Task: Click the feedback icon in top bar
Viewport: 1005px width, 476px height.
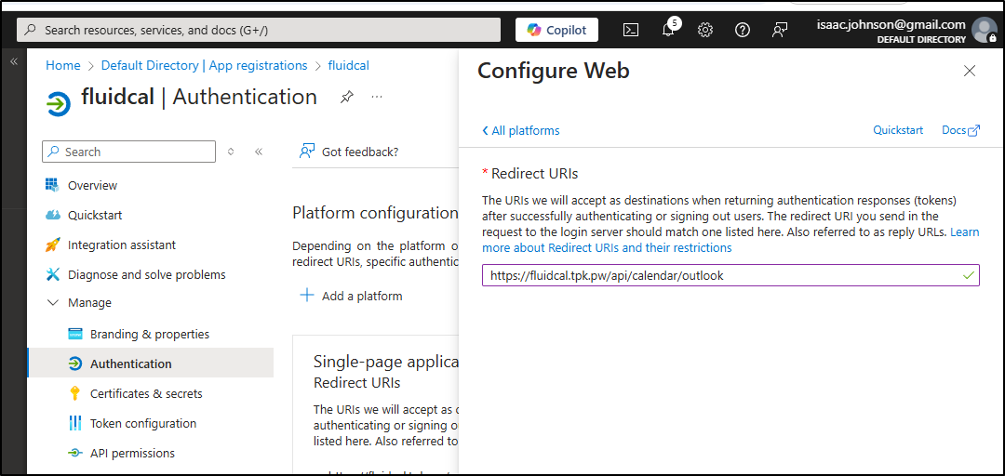Action: click(780, 30)
